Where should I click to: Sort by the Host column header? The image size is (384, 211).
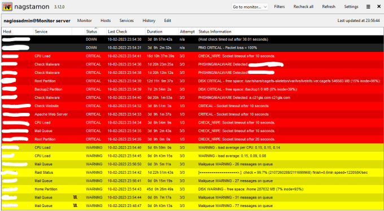[x=18, y=32]
